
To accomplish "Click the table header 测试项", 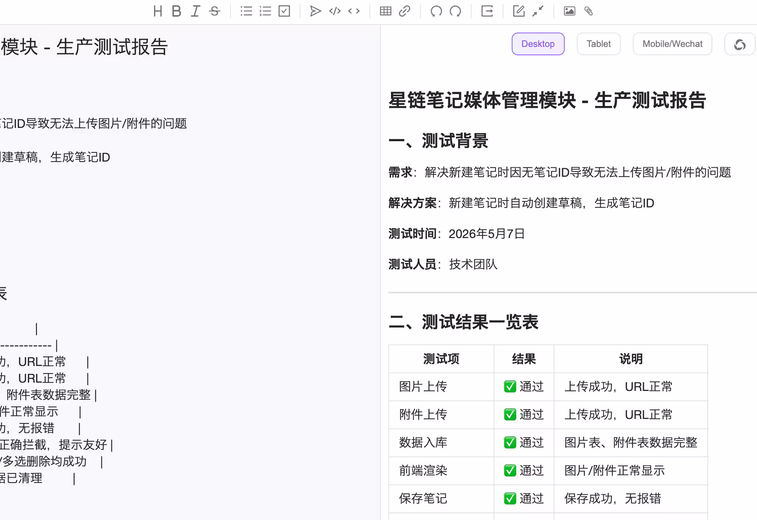I will tap(441, 359).
